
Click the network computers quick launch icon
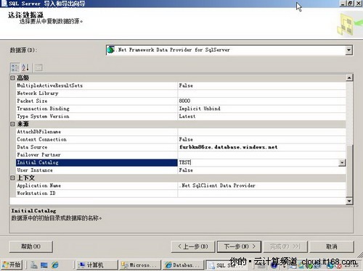tap(33, 265)
